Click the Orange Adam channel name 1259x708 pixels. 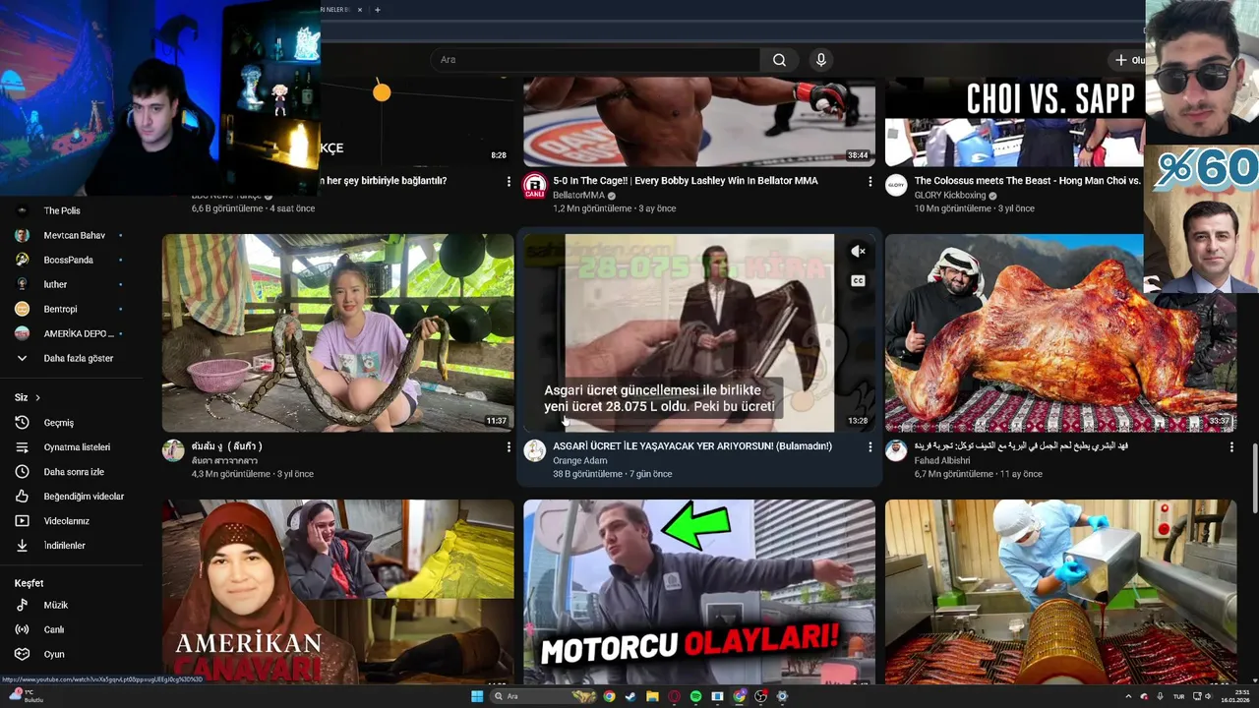click(x=580, y=460)
